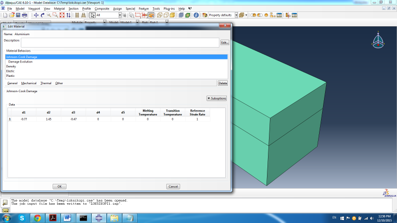This screenshot has width=397, height=223.
Task: Open Google Chrome from the taskbar
Action: 38,218
